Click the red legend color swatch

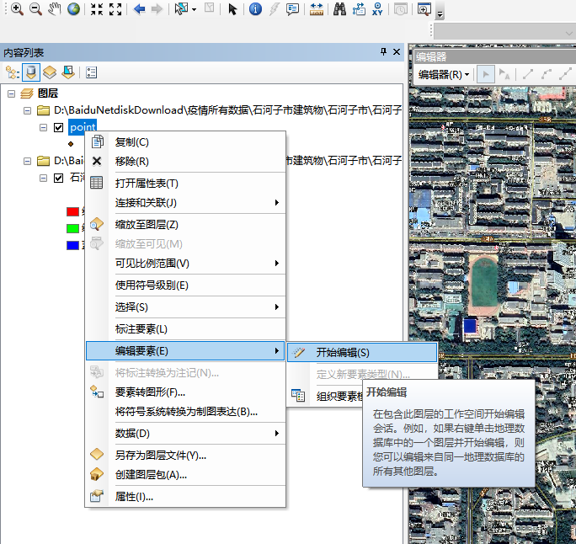point(72,211)
